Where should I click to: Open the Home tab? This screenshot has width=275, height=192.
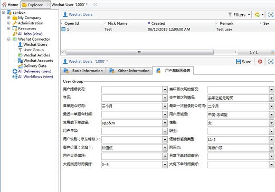[x=10, y=5]
